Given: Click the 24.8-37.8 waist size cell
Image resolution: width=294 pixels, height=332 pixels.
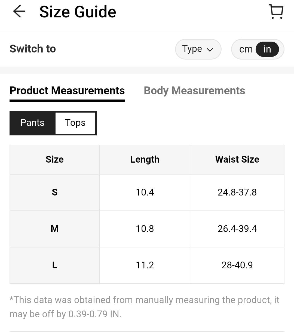Looking at the screenshot, I should click(x=237, y=192).
